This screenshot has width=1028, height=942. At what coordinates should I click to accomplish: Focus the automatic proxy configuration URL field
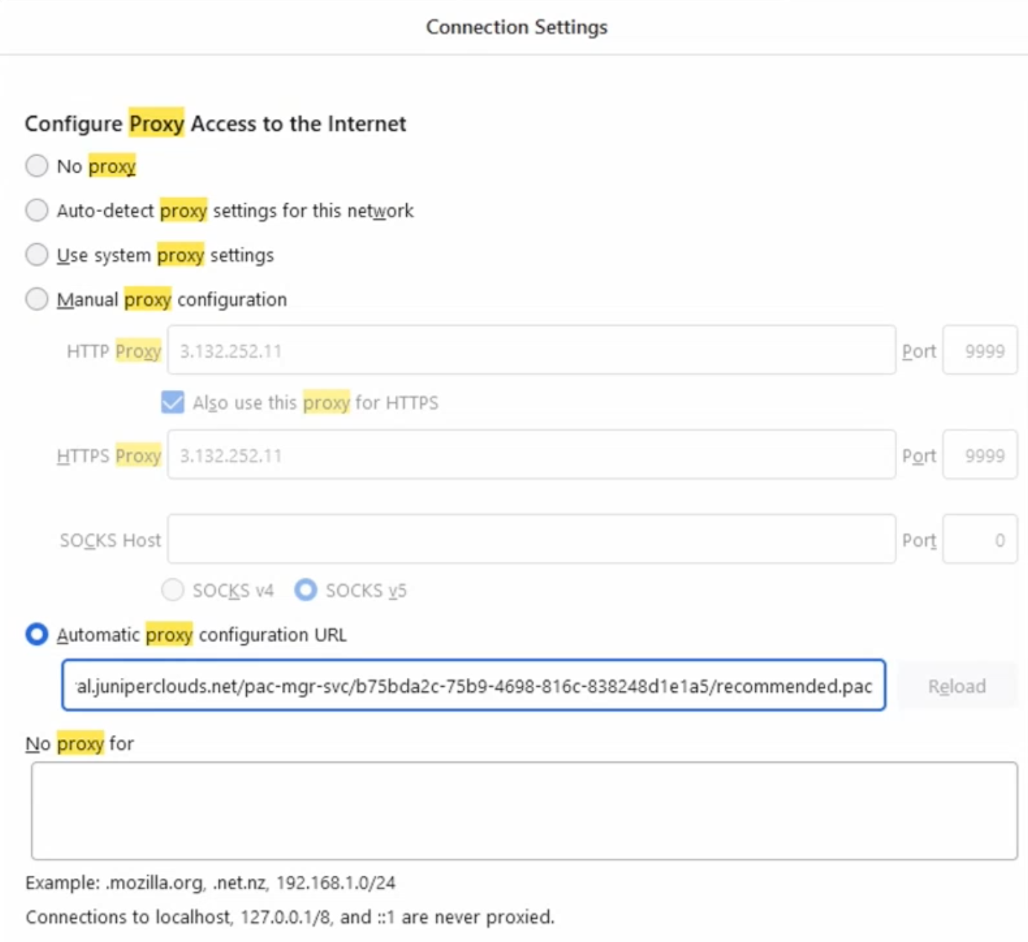[473, 685]
